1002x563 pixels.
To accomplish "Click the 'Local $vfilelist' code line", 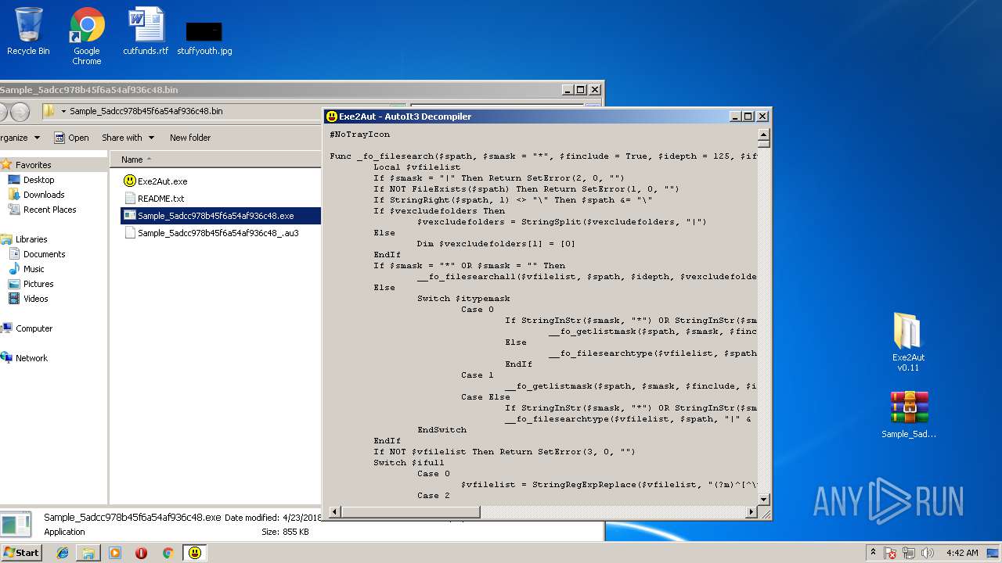I will click(x=417, y=167).
